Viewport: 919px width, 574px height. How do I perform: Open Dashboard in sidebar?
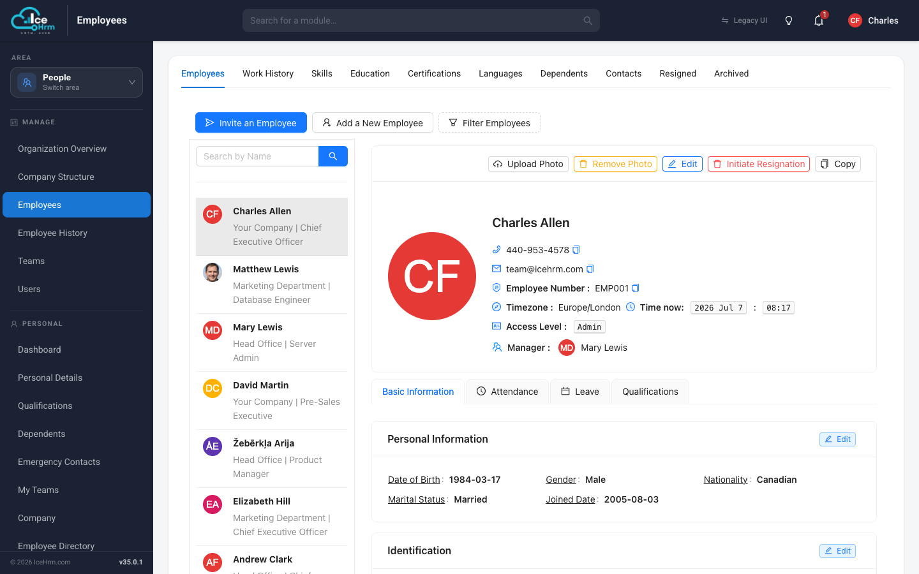[x=77, y=350]
